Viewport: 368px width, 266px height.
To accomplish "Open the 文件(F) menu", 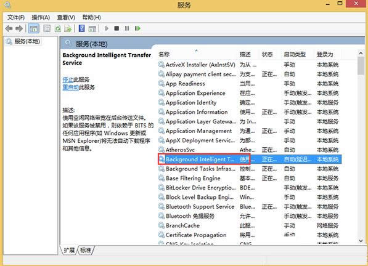I will coord(16,17).
